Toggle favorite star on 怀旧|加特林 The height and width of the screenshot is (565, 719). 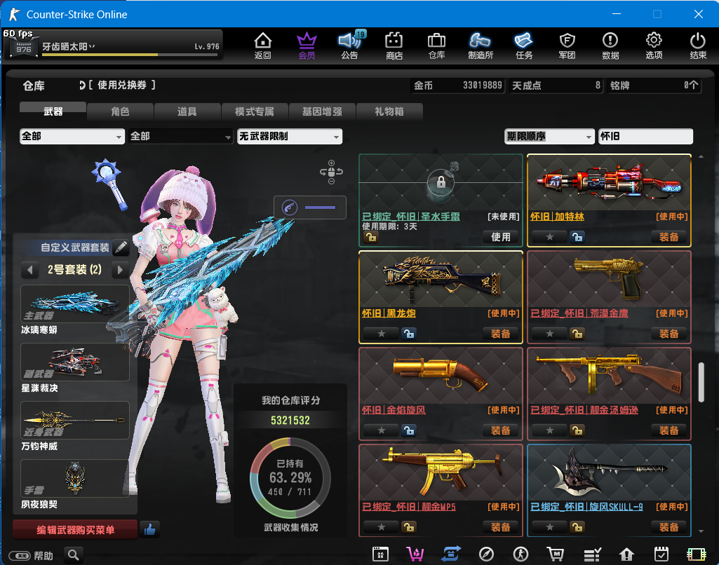click(550, 237)
